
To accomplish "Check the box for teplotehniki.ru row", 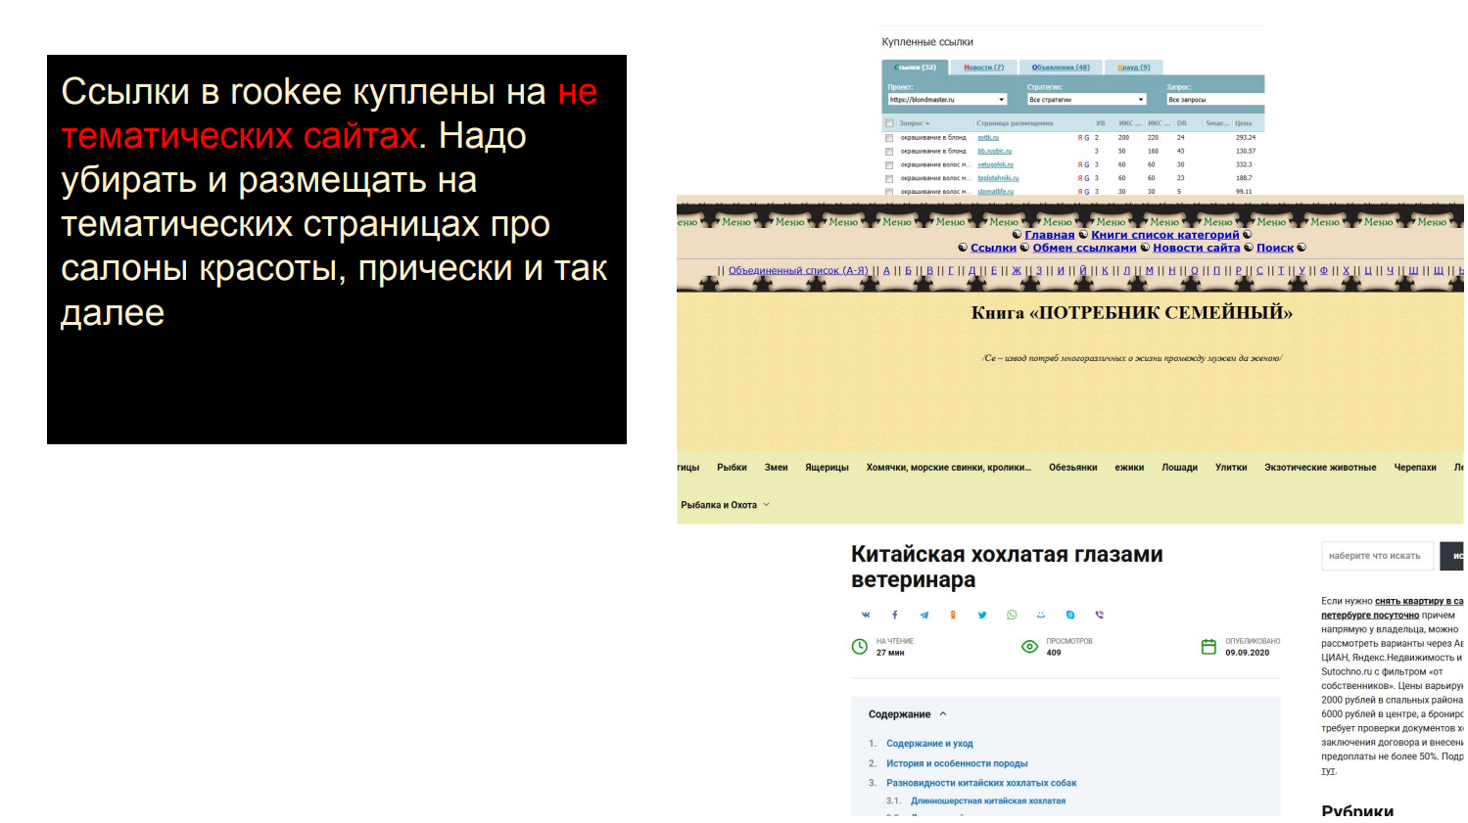I will click(x=889, y=179).
